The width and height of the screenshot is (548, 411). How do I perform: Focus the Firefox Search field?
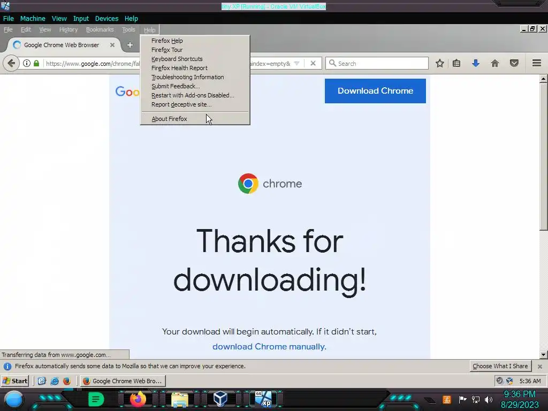point(377,63)
